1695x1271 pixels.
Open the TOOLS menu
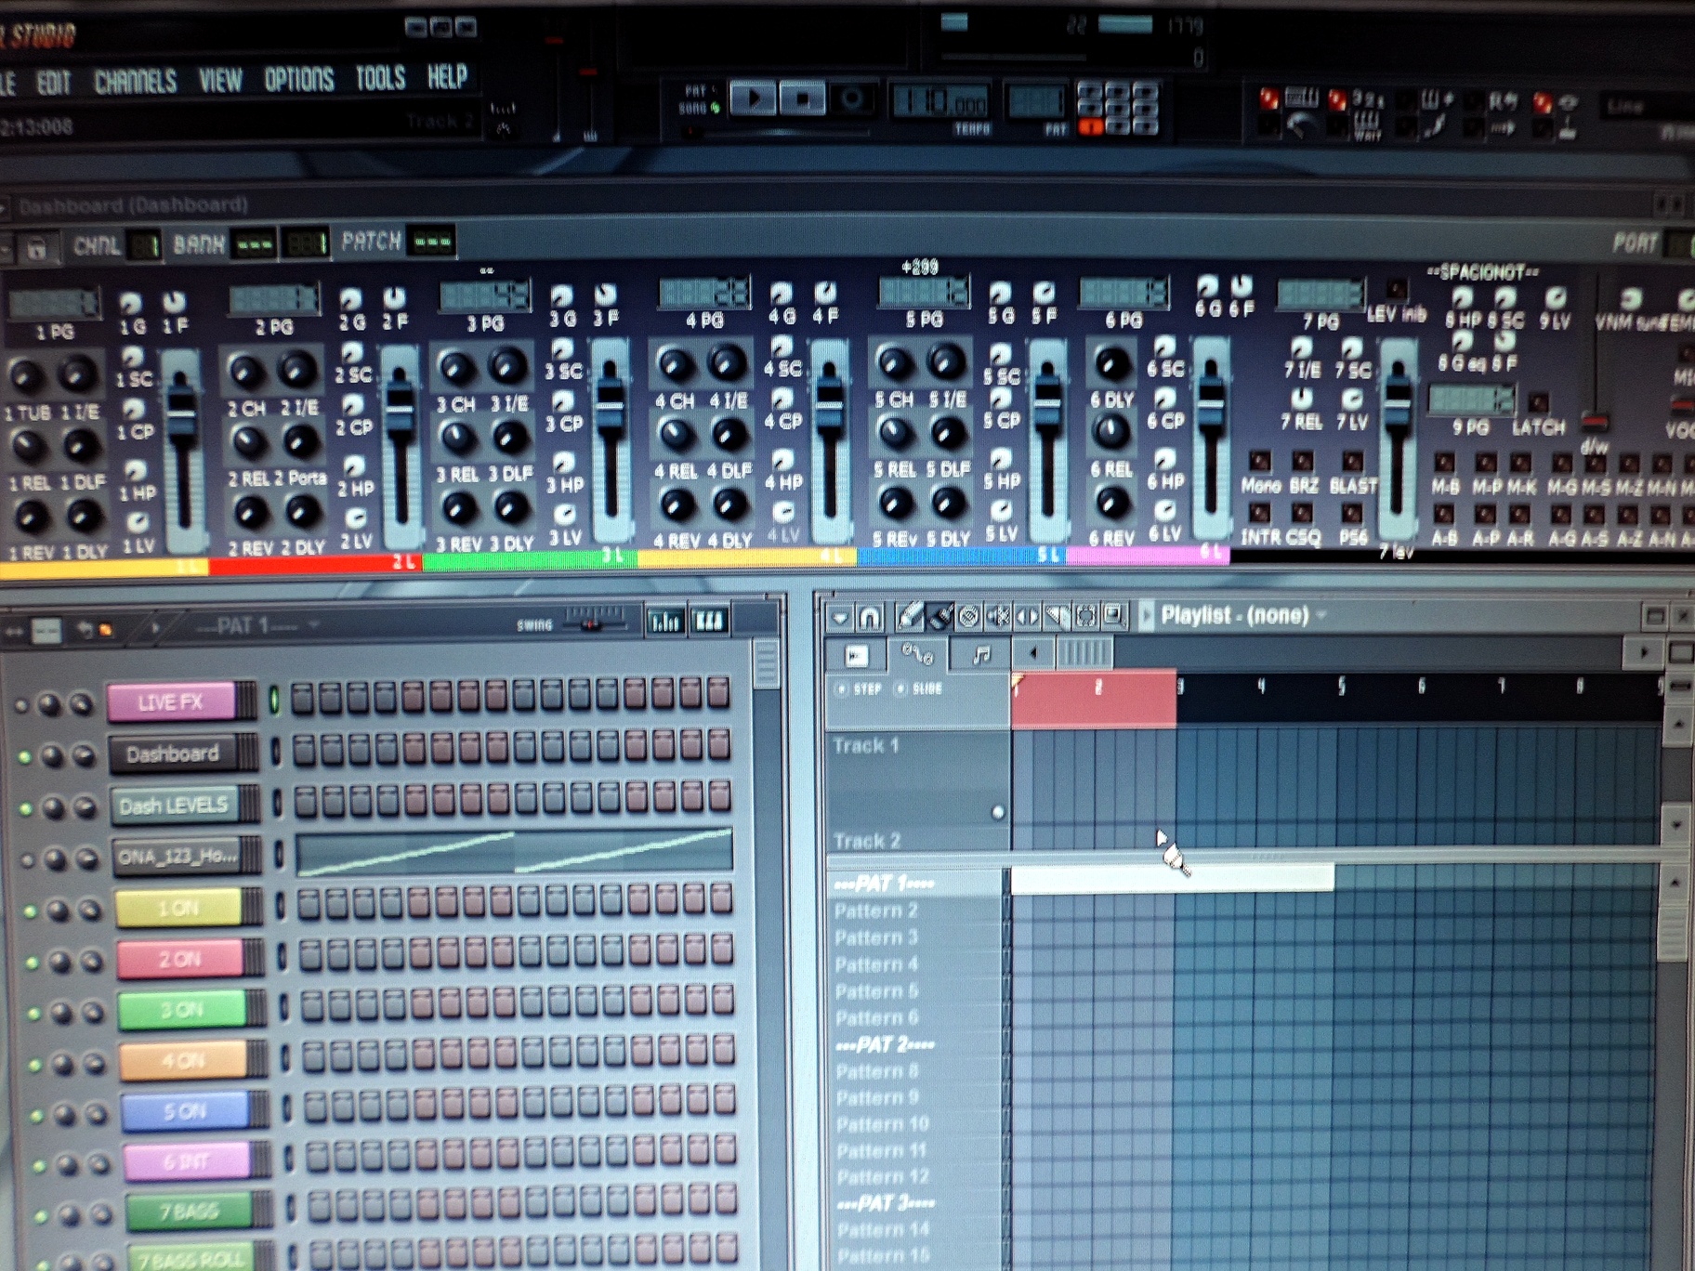(380, 79)
